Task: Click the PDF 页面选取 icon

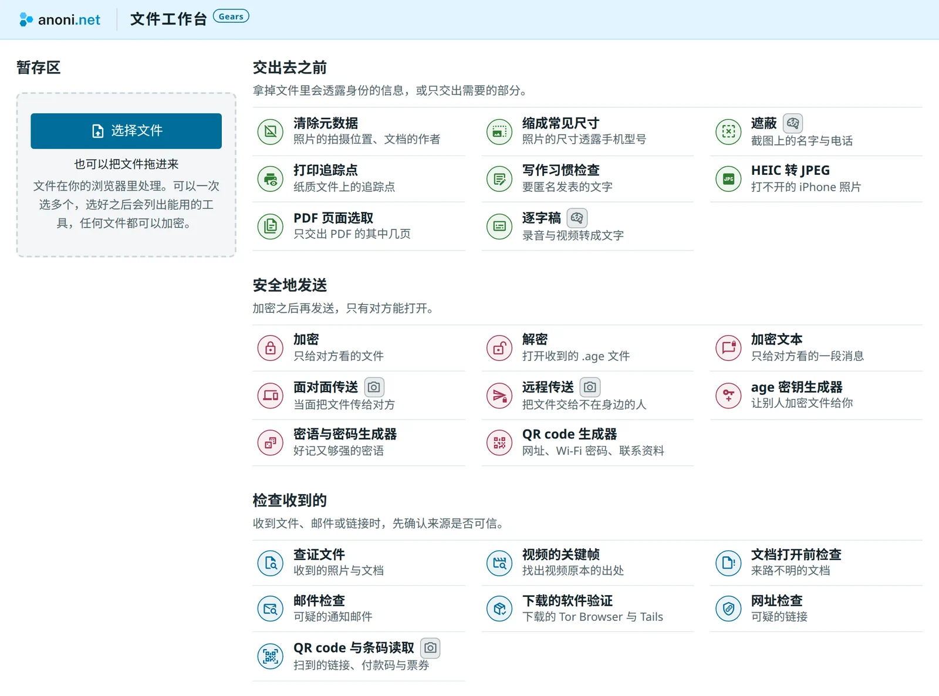Action: 271,226
